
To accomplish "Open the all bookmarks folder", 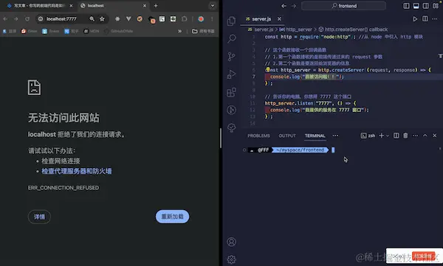I will [x=203, y=31].
